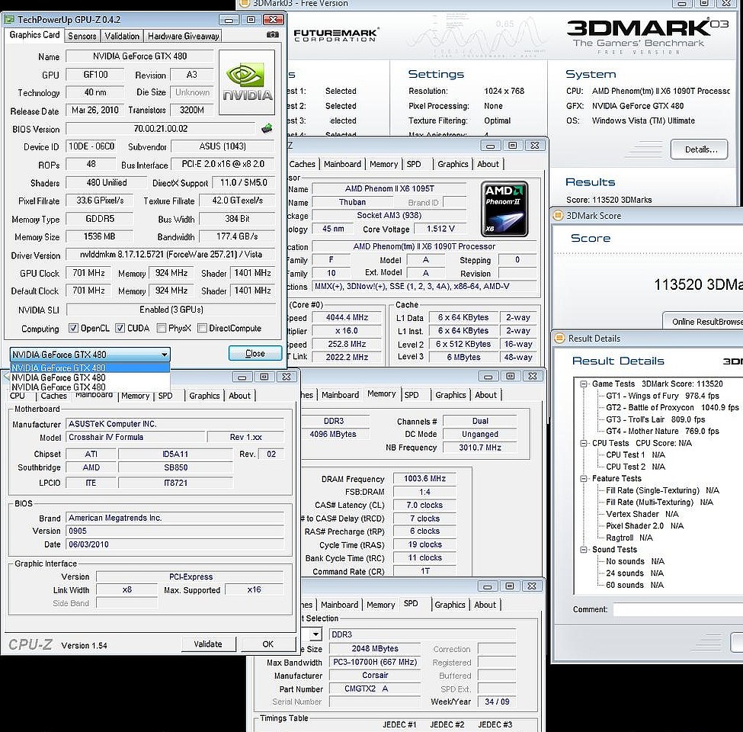
Task: Click the DRAM Frequency value 1003.6 MHz
Action: (x=424, y=478)
